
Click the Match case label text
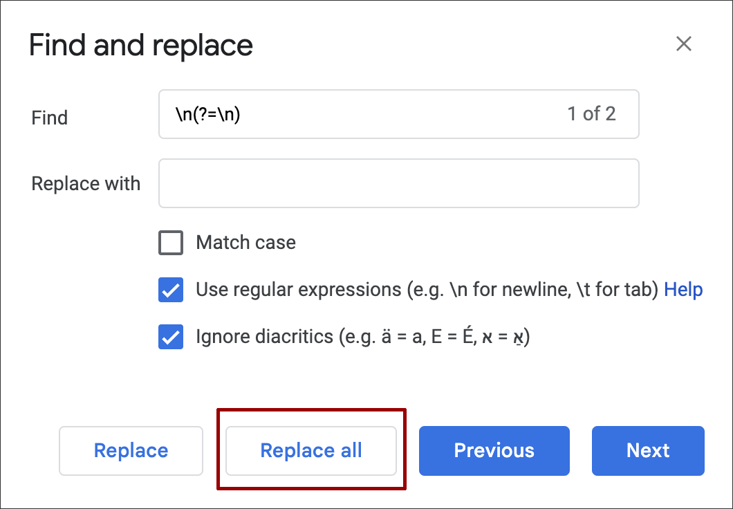point(245,243)
